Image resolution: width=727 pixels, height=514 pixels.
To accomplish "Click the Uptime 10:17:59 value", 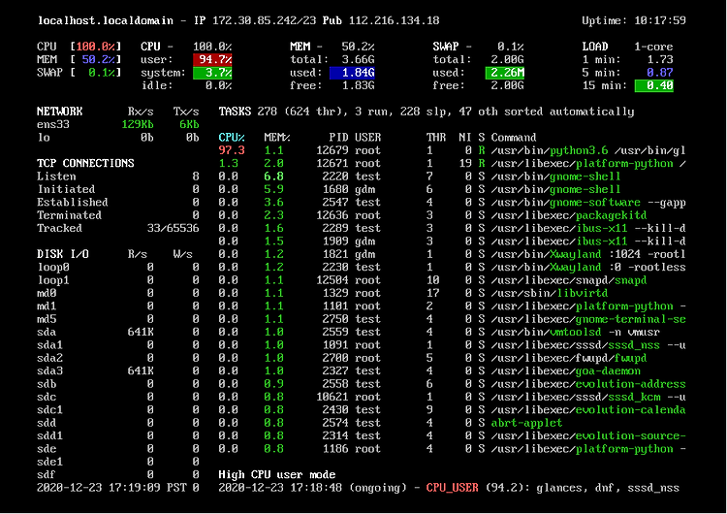I will pos(660,20).
